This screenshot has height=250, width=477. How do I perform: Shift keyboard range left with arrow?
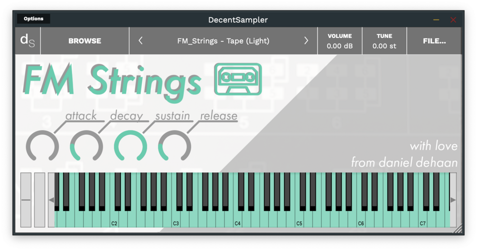point(51,200)
